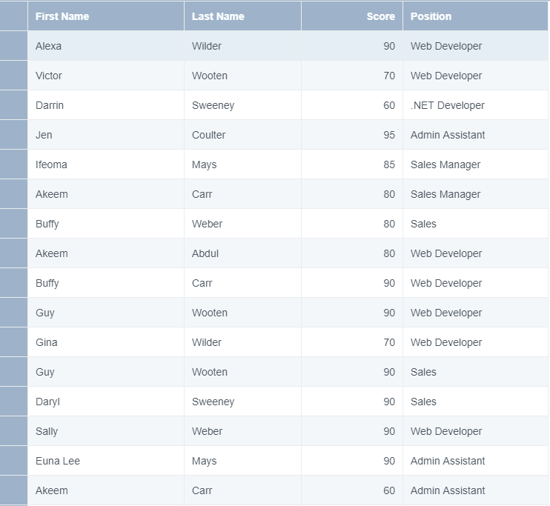Select the top-left corner header cell
This screenshot has width=550, height=506.
(13, 16)
